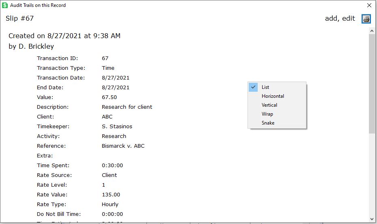Viewport: 377px width, 224px height.
Task: Click the 'Timekeeper:' label
Action: tap(53, 127)
